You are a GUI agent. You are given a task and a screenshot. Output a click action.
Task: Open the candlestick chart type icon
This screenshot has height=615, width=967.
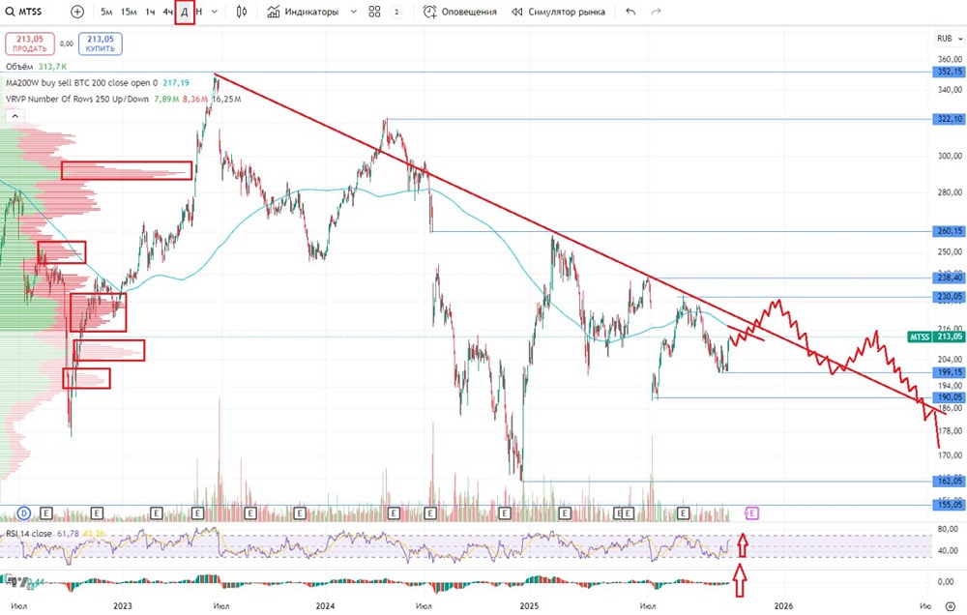tap(242, 12)
